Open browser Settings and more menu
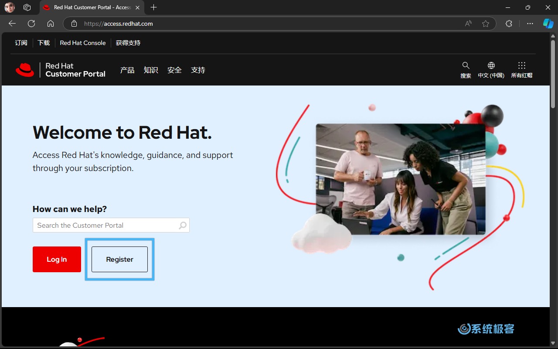Image resolution: width=558 pixels, height=349 pixels. (530, 24)
